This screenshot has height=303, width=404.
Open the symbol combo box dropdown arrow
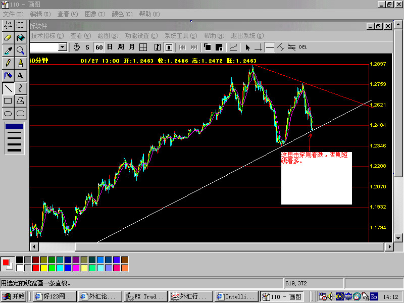pyautogui.click(x=62, y=47)
